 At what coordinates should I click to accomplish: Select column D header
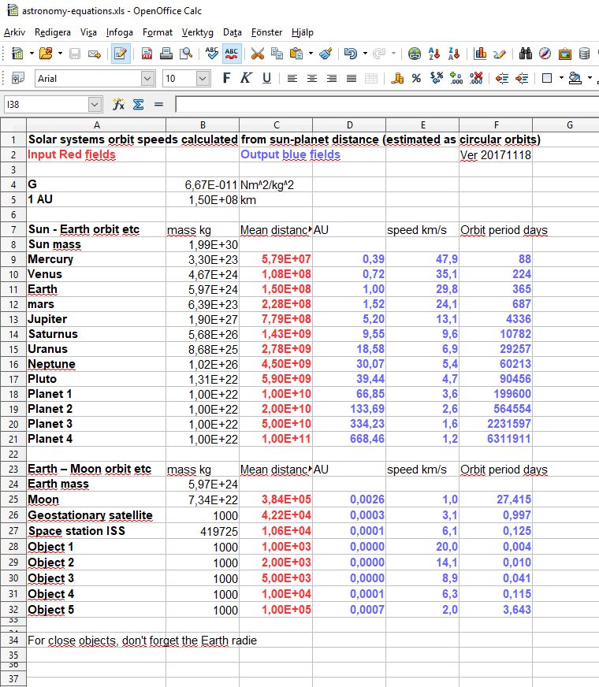(x=349, y=124)
